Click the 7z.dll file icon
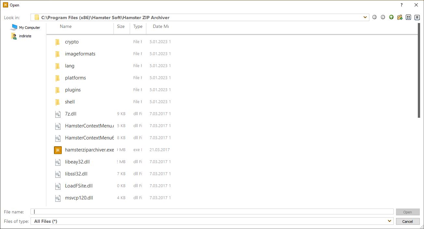Viewport: 424px width, 229px height. [x=58, y=114]
